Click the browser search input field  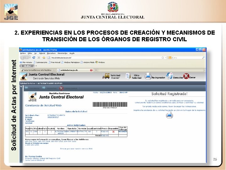coord(187,58)
